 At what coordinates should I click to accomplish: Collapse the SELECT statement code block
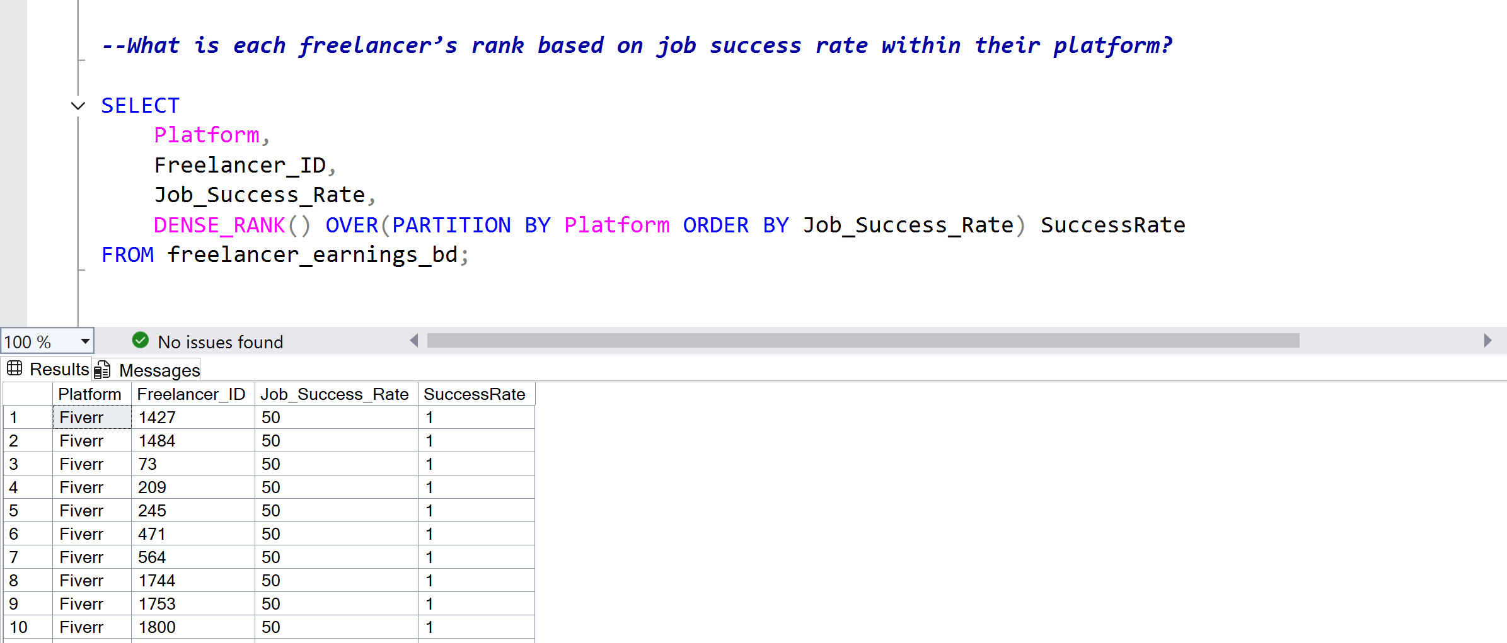(x=78, y=106)
